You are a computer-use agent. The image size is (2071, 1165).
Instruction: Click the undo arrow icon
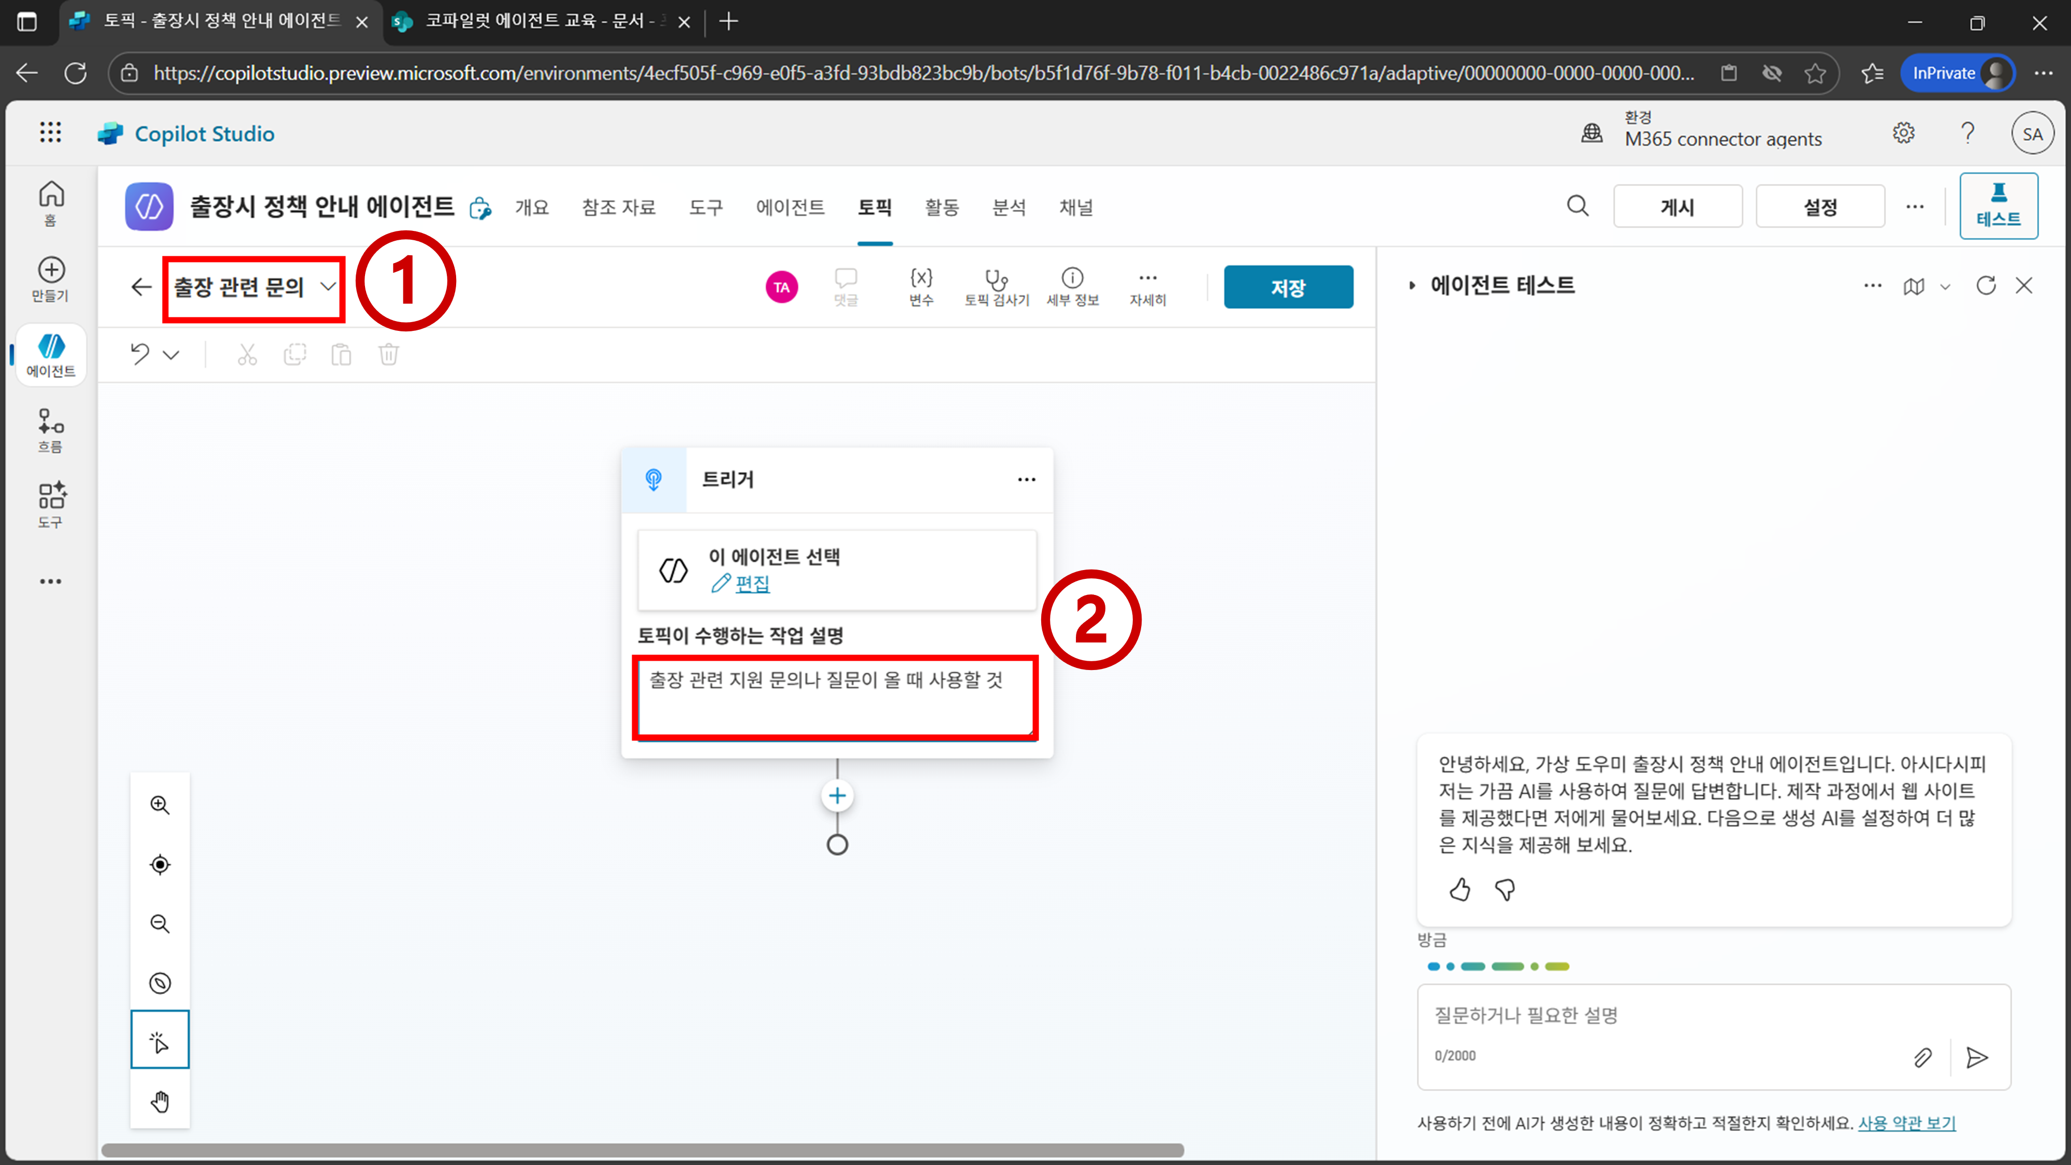point(140,355)
